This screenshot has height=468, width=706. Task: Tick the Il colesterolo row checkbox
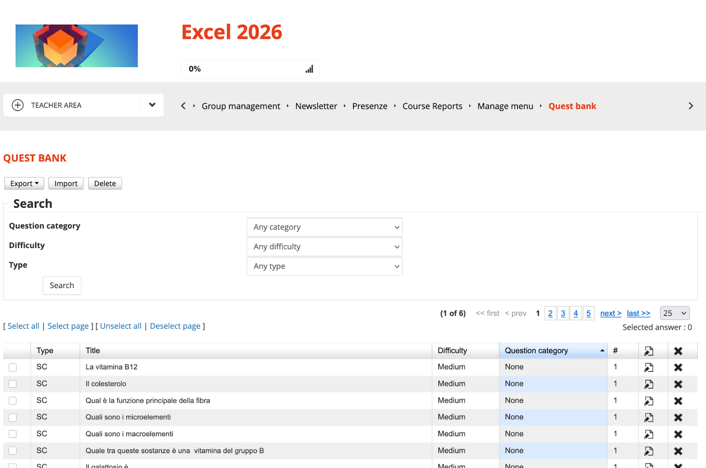coord(13,384)
